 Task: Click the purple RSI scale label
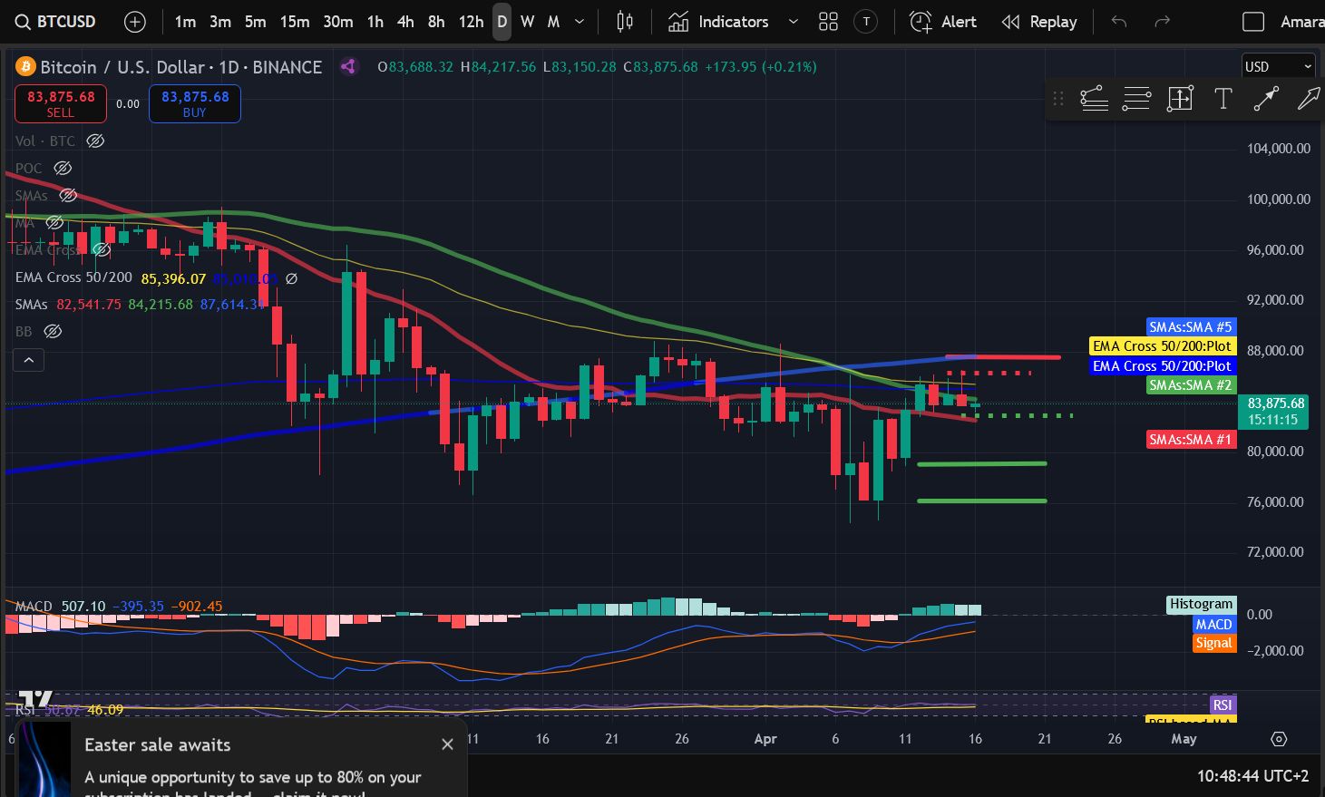pyautogui.click(x=1223, y=705)
